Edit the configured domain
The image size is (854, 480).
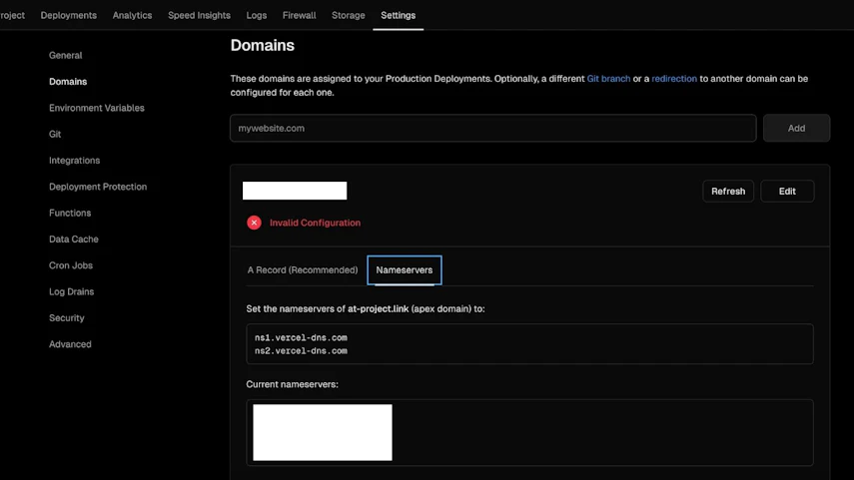point(787,191)
